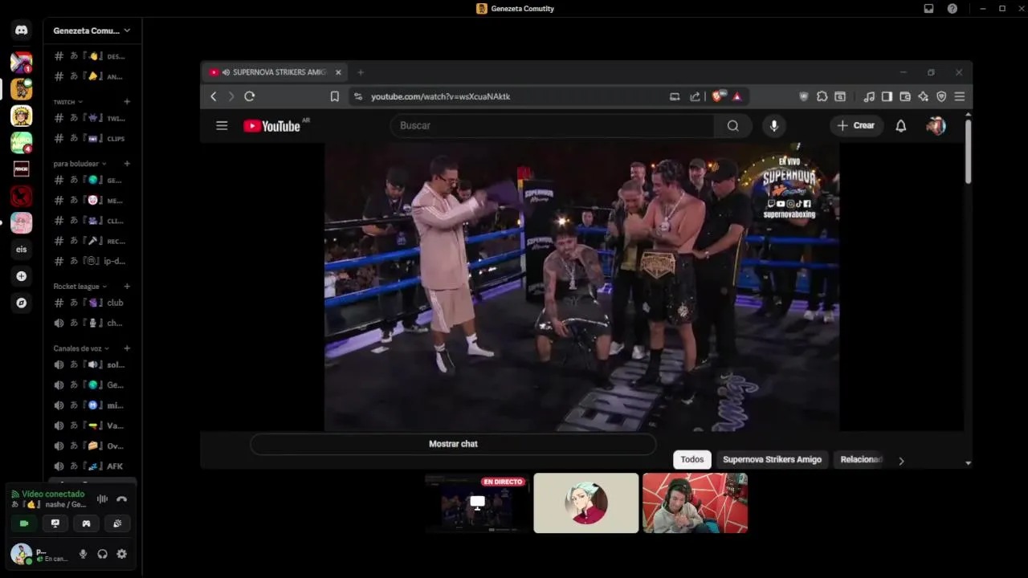Select the 'Relacionad' filter chip
Image resolution: width=1028 pixels, height=578 pixels.
861,459
